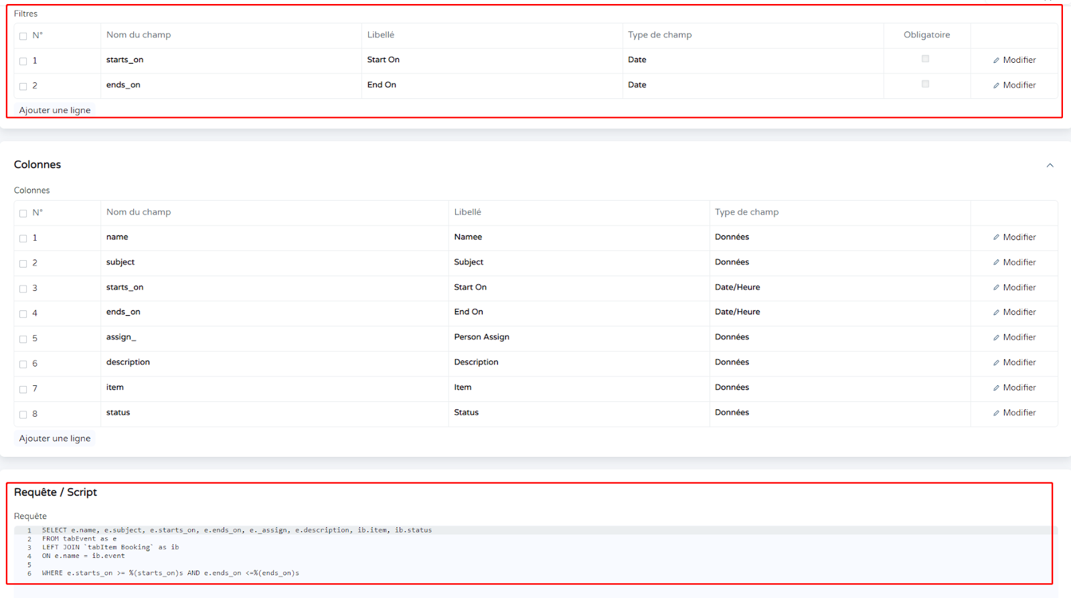Check the row checkbox for subject column
Image resolution: width=1071 pixels, height=598 pixels.
coord(23,264)
